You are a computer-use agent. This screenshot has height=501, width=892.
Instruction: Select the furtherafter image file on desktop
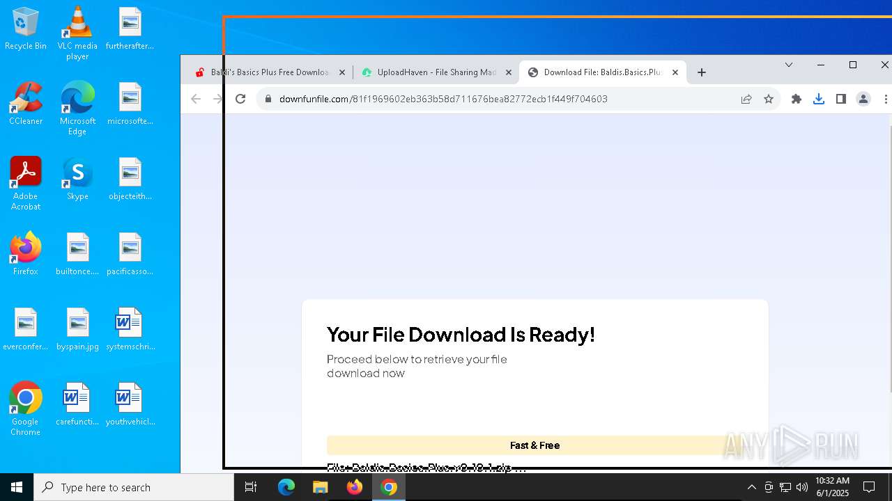(x=130, y=29)
